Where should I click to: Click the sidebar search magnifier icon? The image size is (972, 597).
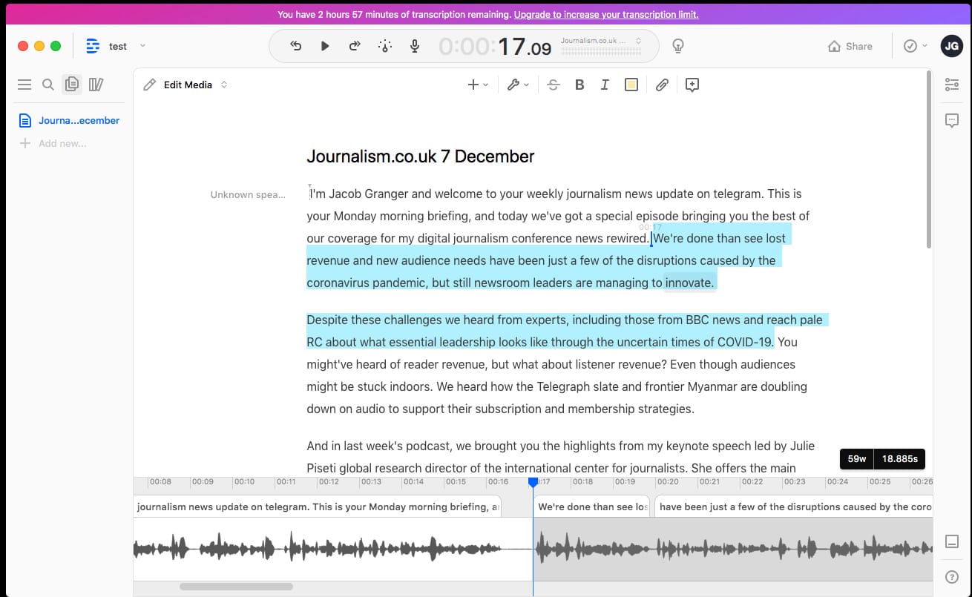point(48,85)
